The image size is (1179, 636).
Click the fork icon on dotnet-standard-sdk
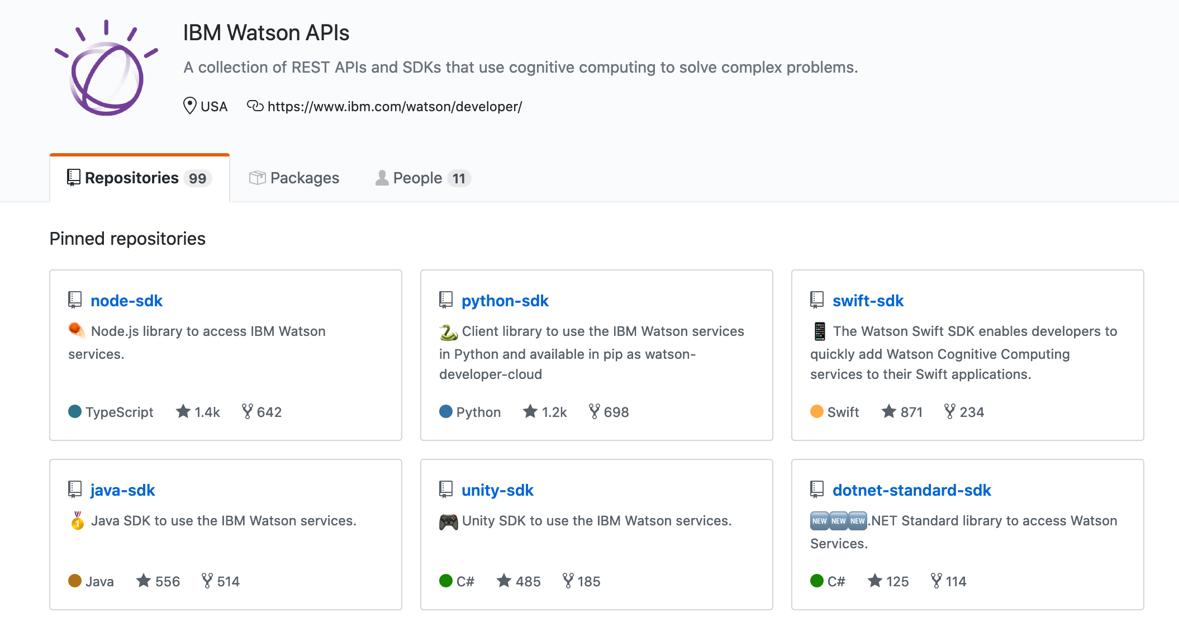936,581
